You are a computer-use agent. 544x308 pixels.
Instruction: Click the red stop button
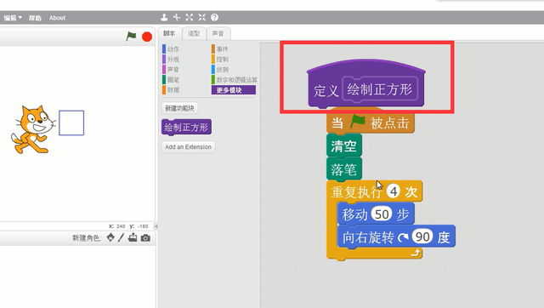pyautogui.click(x=147, y=37)
